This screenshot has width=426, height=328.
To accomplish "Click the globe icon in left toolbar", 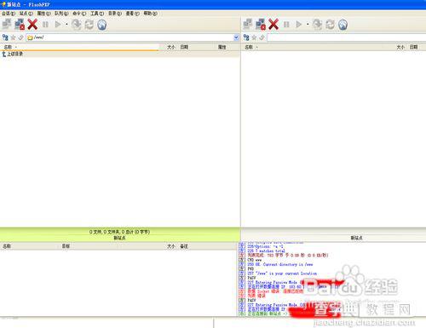I will [x=102, y=25].
